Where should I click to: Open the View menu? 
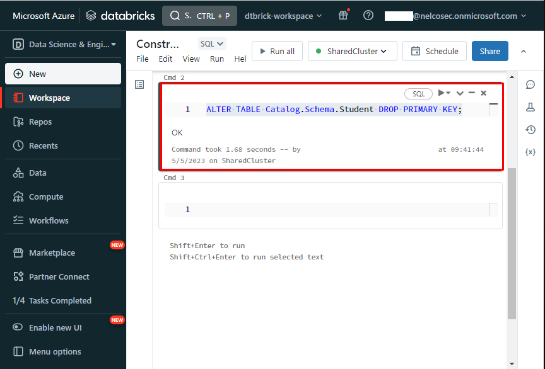click(191, 59)
